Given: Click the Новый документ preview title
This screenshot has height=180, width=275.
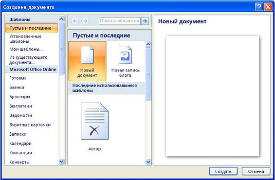Looking at the screenshot, I should click(182, 21).
